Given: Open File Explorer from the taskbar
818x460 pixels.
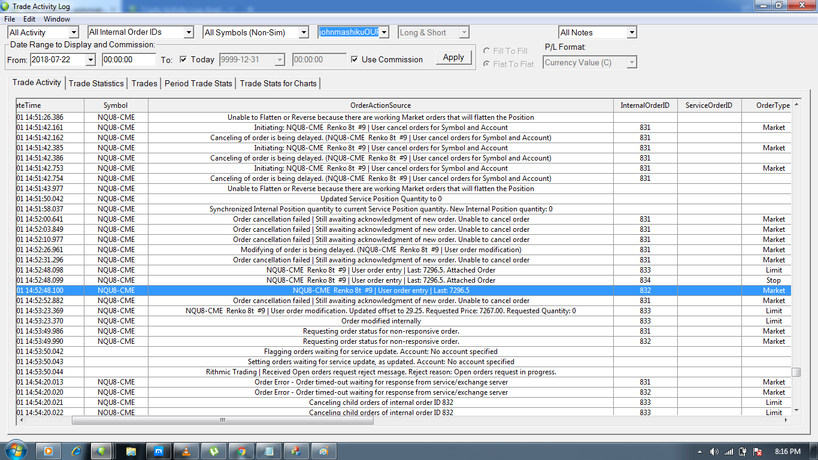Looking at the screenshot, I should pyautogui.click(x=131, y=451).
